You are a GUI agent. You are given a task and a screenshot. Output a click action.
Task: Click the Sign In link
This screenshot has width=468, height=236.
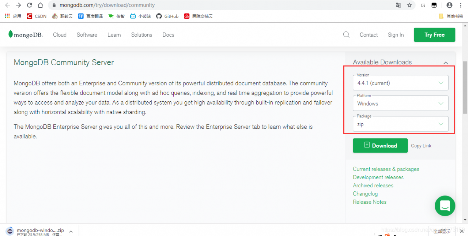point(396,35)
